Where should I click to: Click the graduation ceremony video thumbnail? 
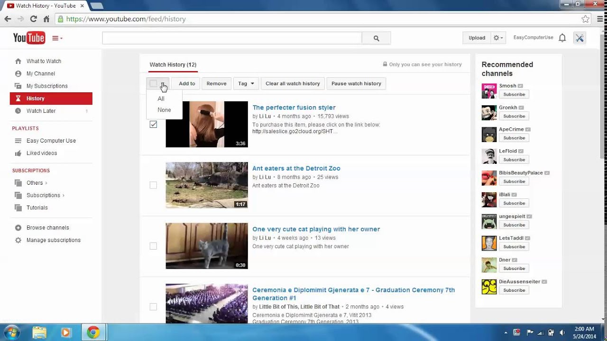click(206, 304)
